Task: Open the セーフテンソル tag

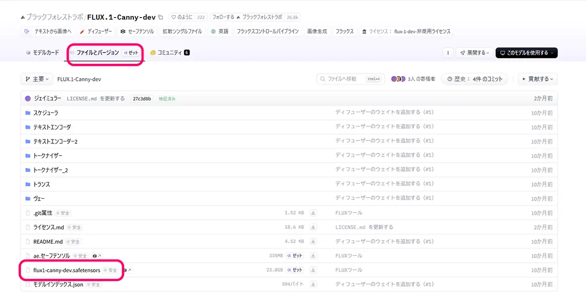Action: (x=137, y=31)
